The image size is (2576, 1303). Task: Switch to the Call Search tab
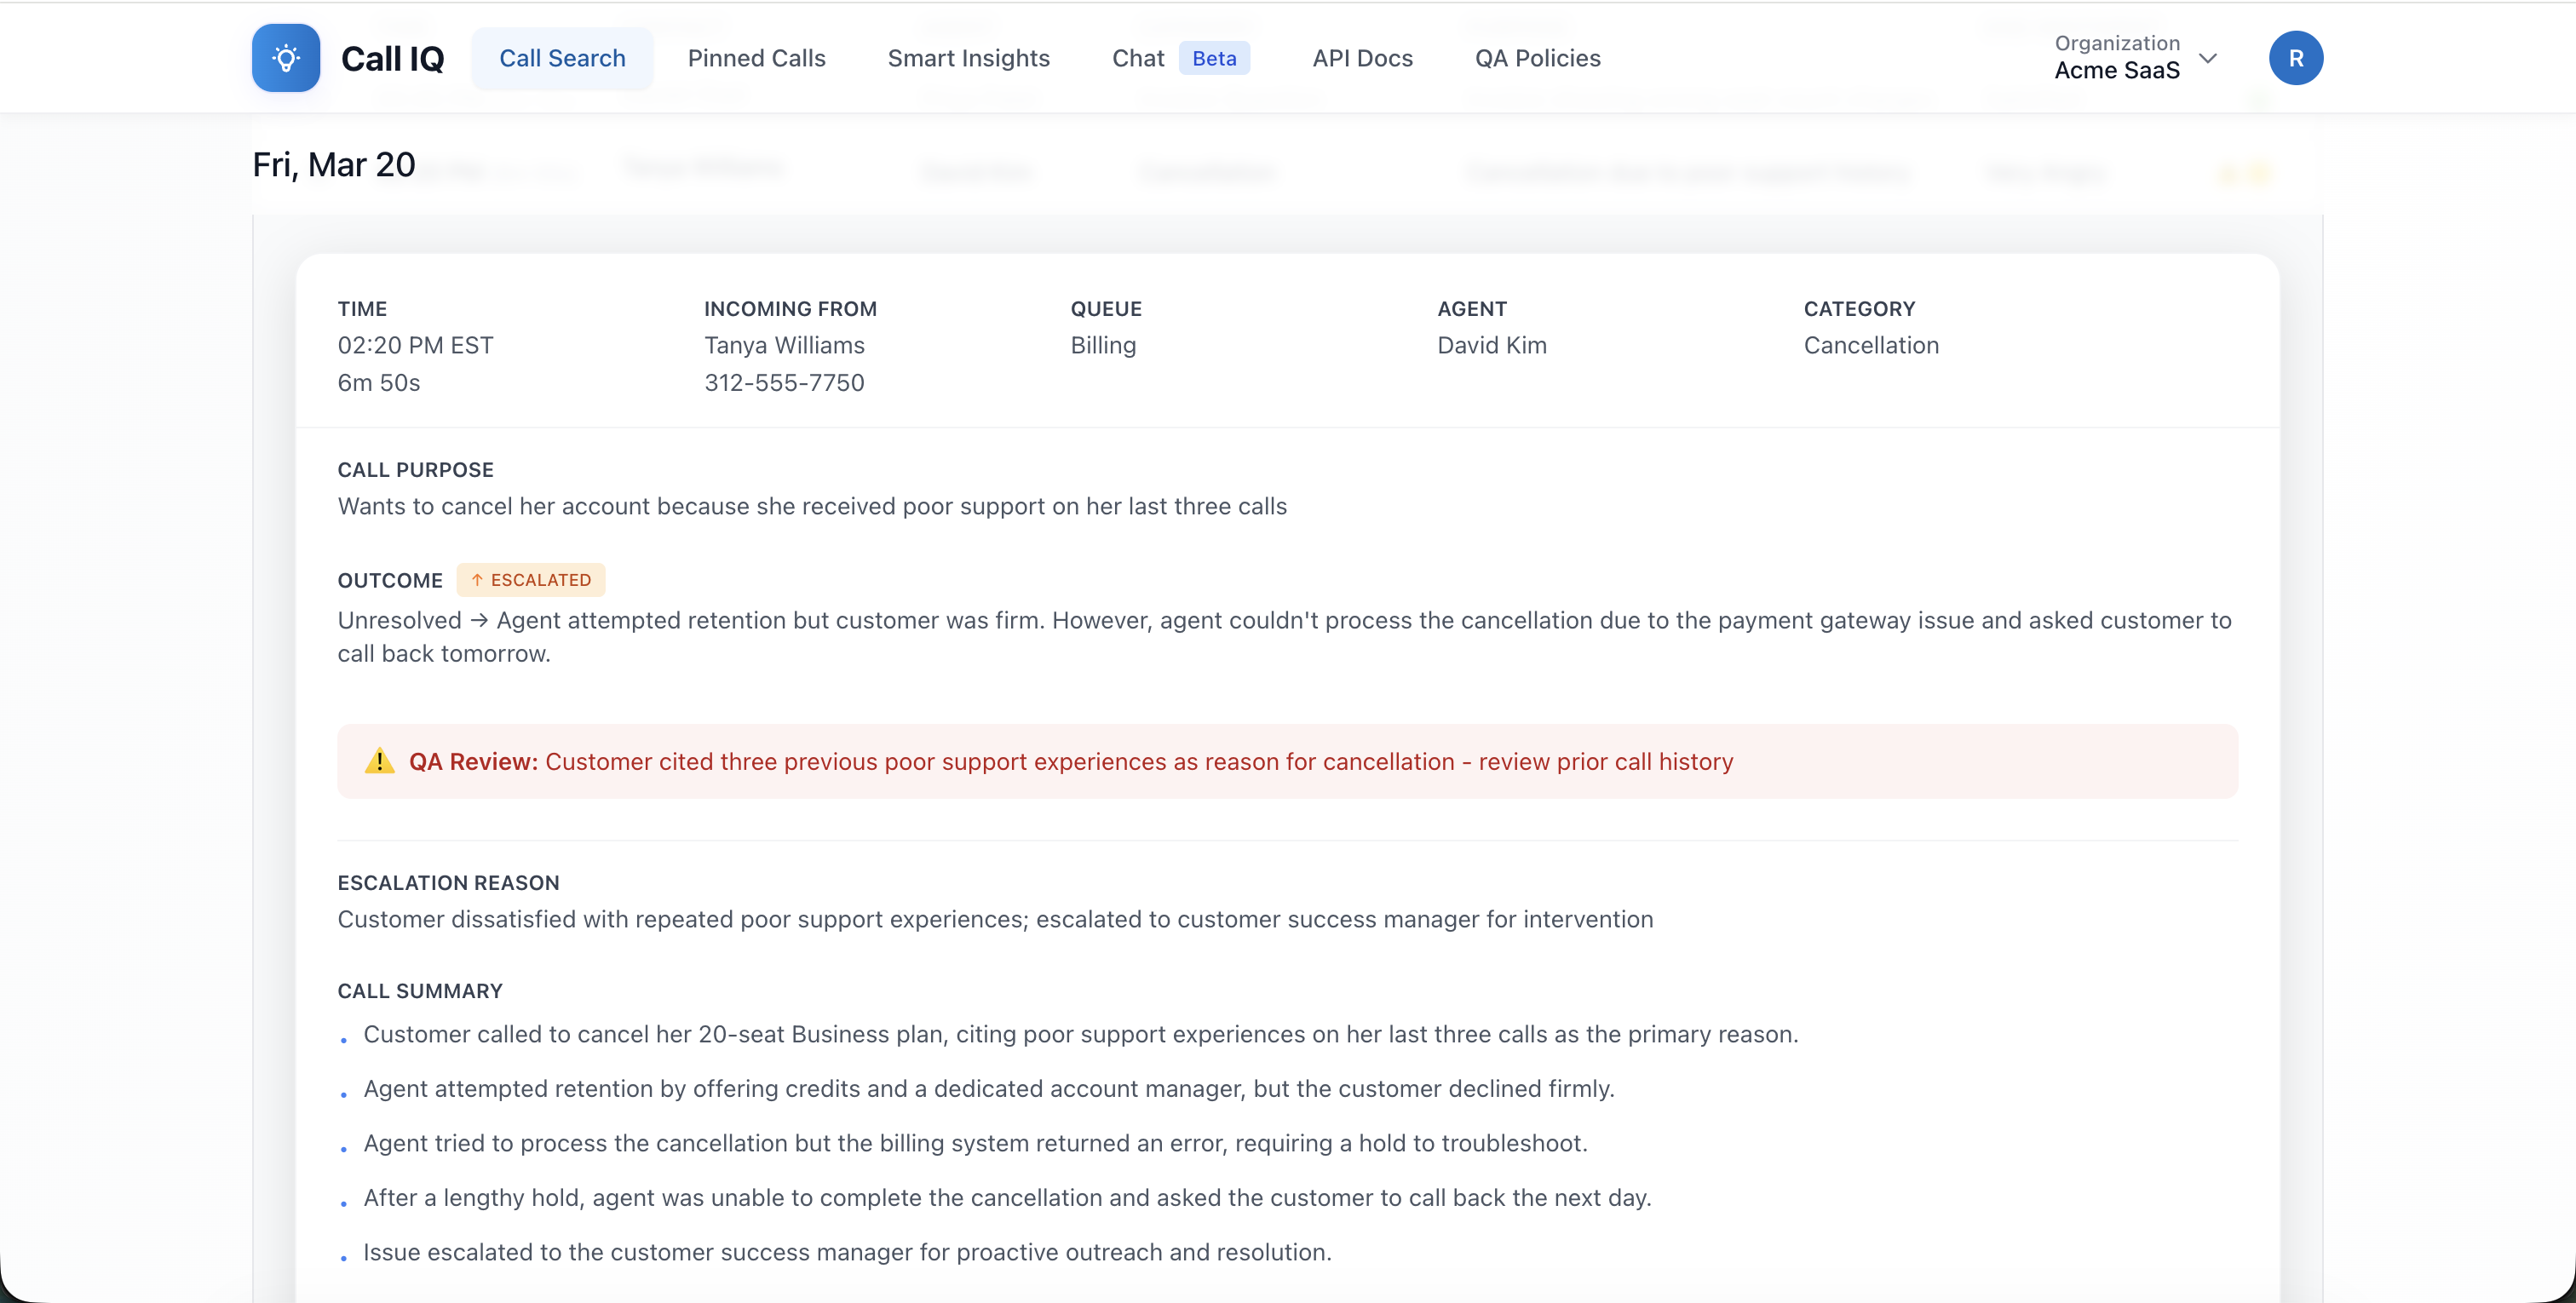[562, 58]
